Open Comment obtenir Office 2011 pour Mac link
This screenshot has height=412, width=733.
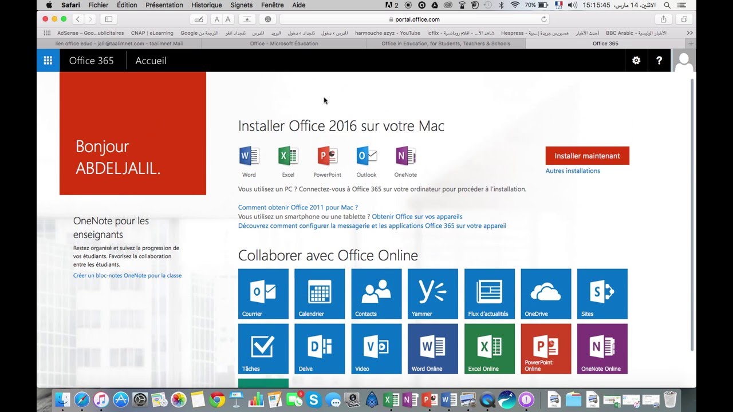point(298,208)
